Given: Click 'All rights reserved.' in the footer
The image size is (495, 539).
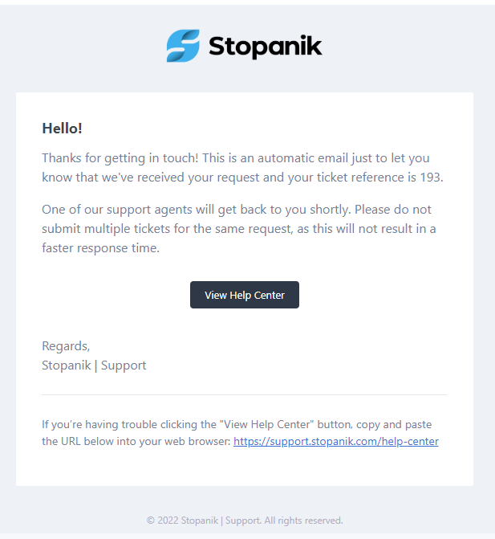Looking at the screenshot, I should [303, 521].
